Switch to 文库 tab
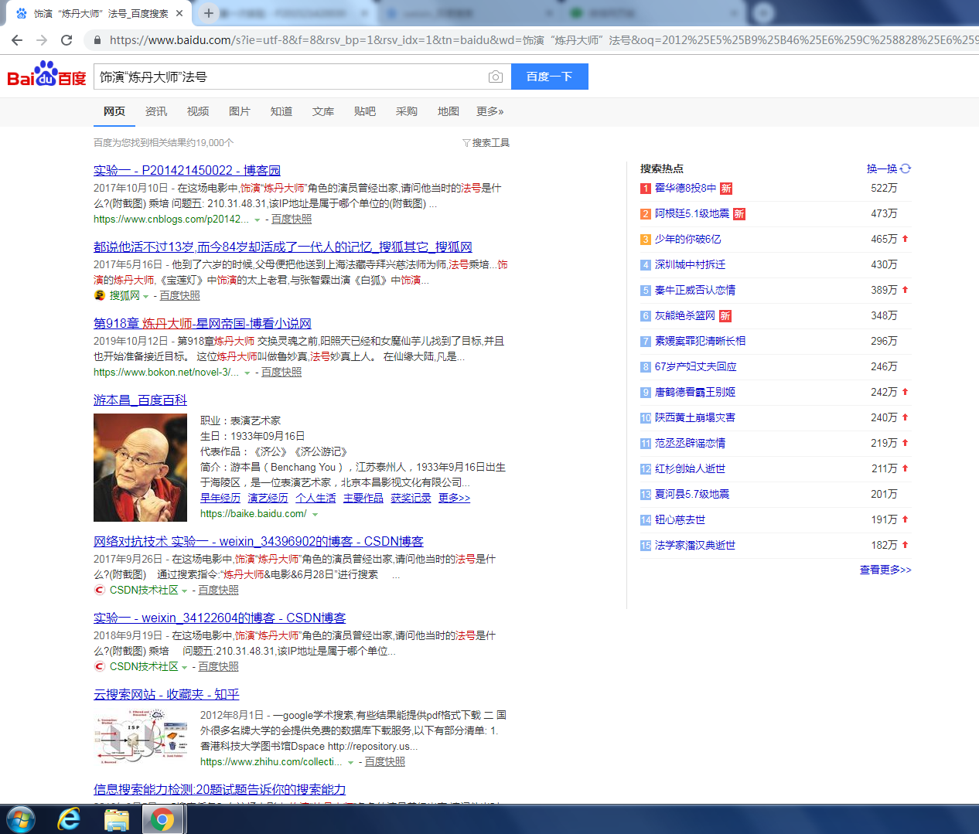The height and width of the screenshot is (834, 979). (323, 111)
